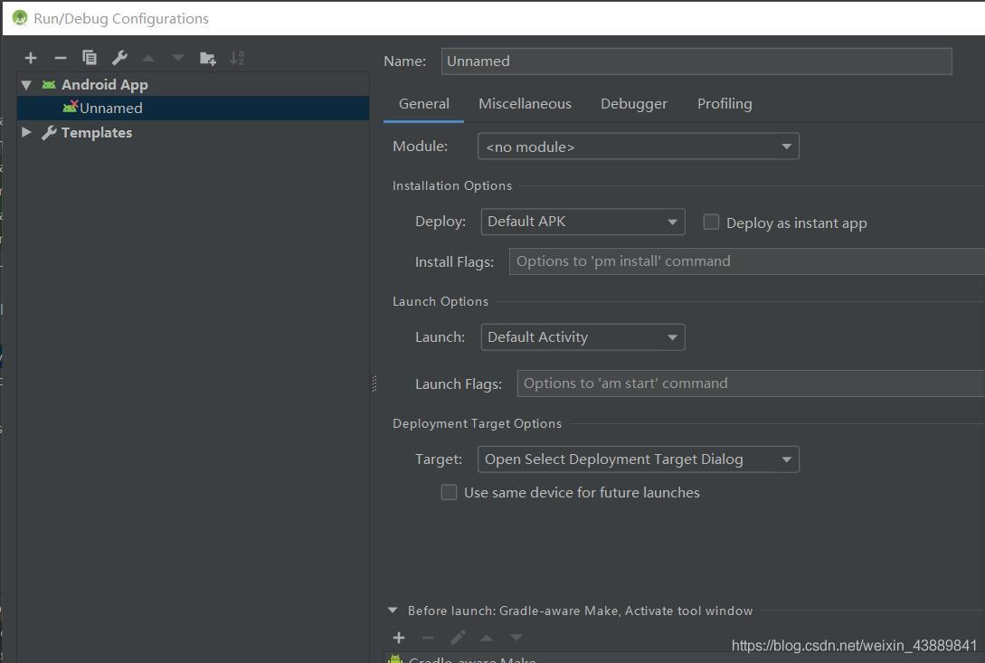Open the Deploy dropdown
The width and height of the screenshot is (985, 663).
pos(672,222)
